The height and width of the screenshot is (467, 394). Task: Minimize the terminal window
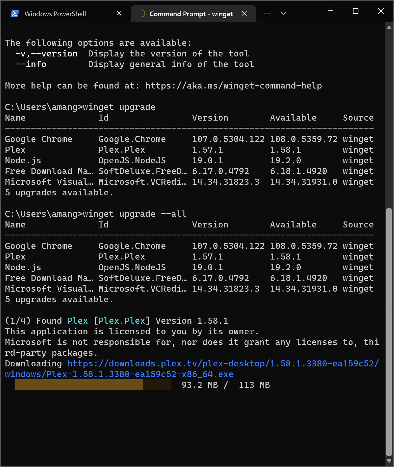point(331,11)
